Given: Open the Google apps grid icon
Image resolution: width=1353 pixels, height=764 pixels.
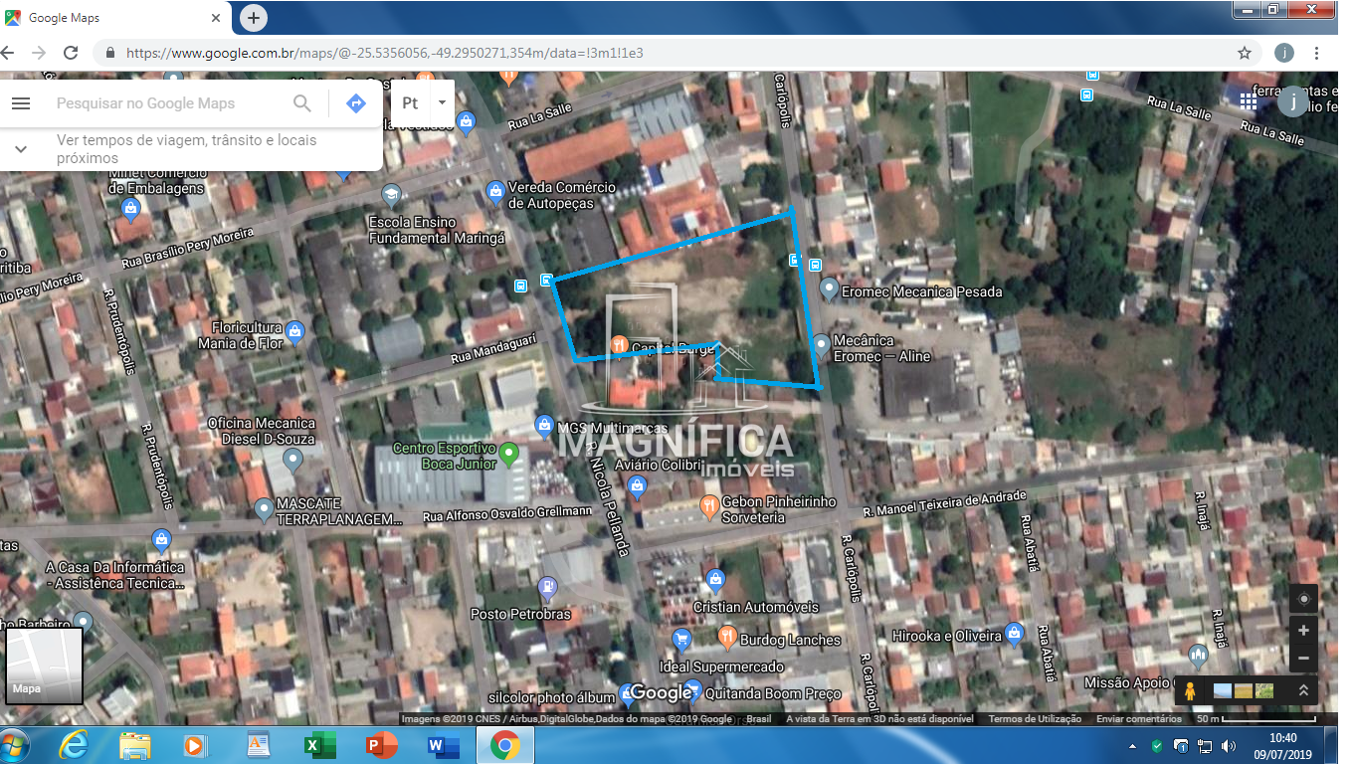Looking at the screenshot, I should (1248, 100).
